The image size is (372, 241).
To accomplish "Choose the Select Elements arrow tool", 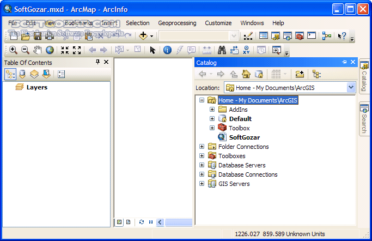I will coord(153,50).
